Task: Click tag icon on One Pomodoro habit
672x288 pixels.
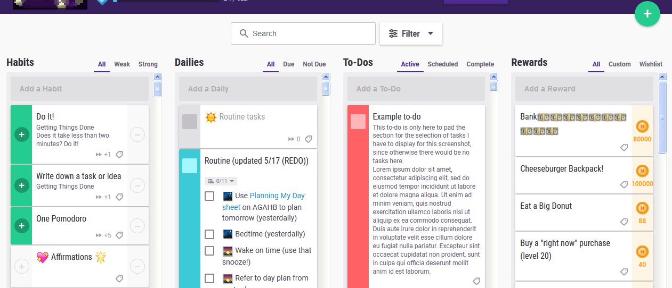Action: point(119,235)
